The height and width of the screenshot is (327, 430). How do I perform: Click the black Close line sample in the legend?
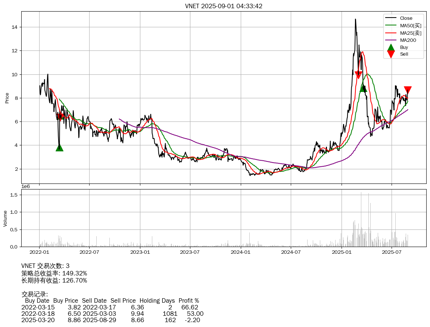point(391,18)
